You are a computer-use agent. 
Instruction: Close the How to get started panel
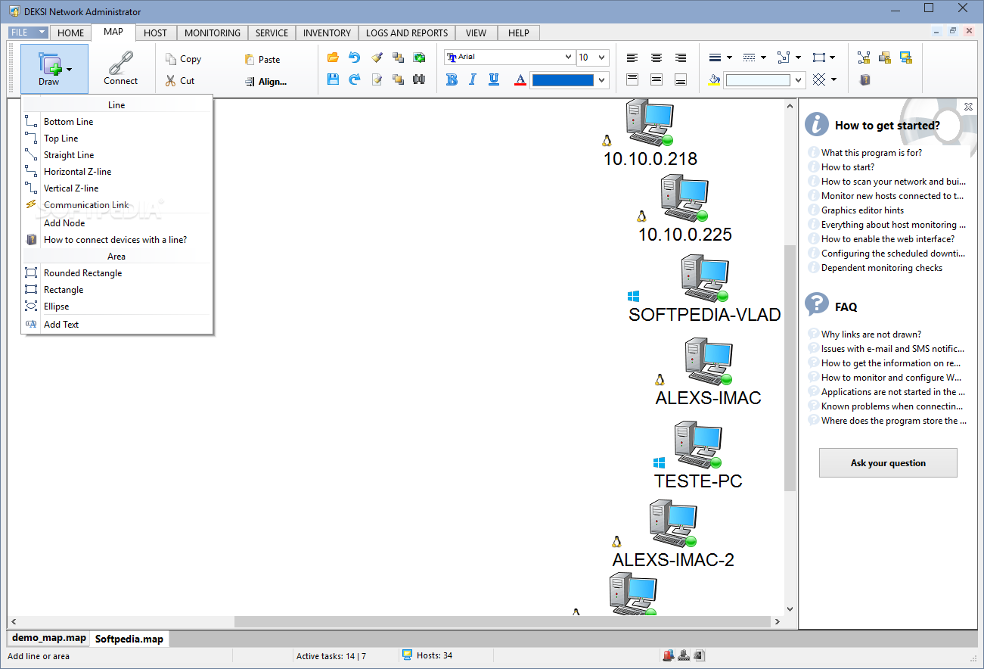pos(968,107)
